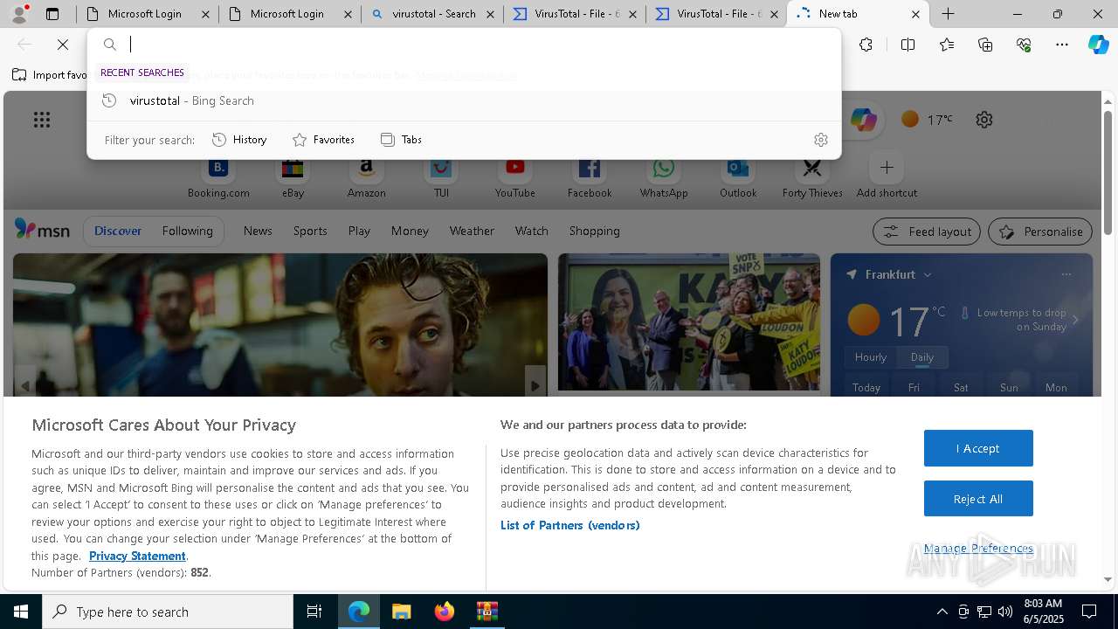
Task: Open the Extensions icon in the toolbar
Action: point(866,45)
